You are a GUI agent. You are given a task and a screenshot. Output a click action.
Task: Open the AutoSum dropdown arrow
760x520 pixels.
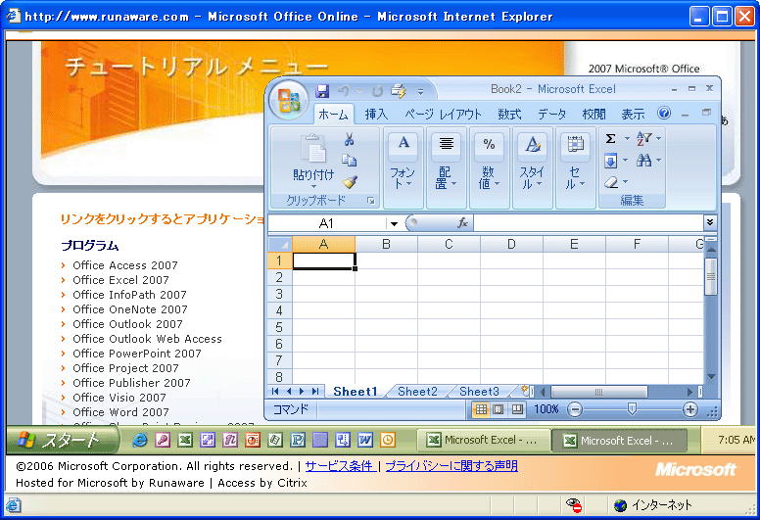[627, 139]
